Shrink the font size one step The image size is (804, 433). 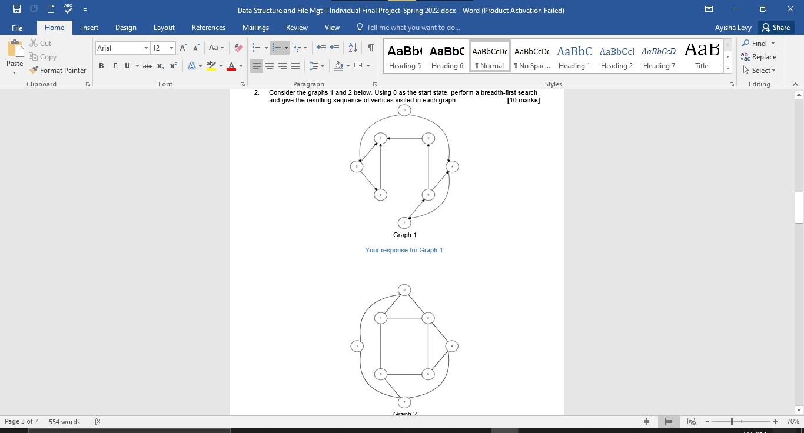coord(196,48)
